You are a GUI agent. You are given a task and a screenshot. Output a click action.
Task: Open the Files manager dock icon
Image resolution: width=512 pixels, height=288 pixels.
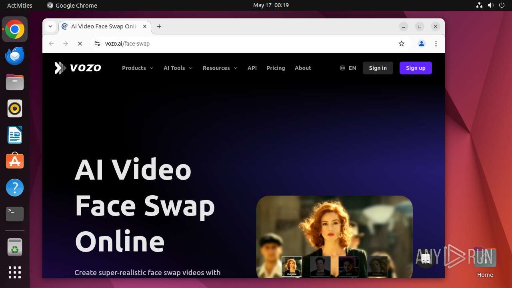pyautogui.click(x=15, y=82)
